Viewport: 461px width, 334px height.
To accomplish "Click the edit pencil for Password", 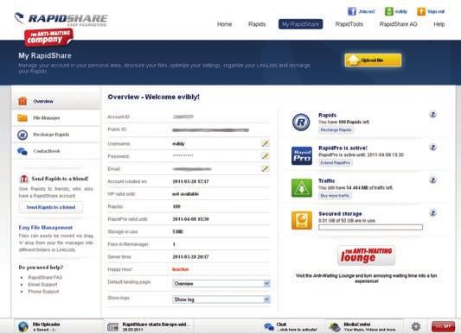I will (266, 156).
